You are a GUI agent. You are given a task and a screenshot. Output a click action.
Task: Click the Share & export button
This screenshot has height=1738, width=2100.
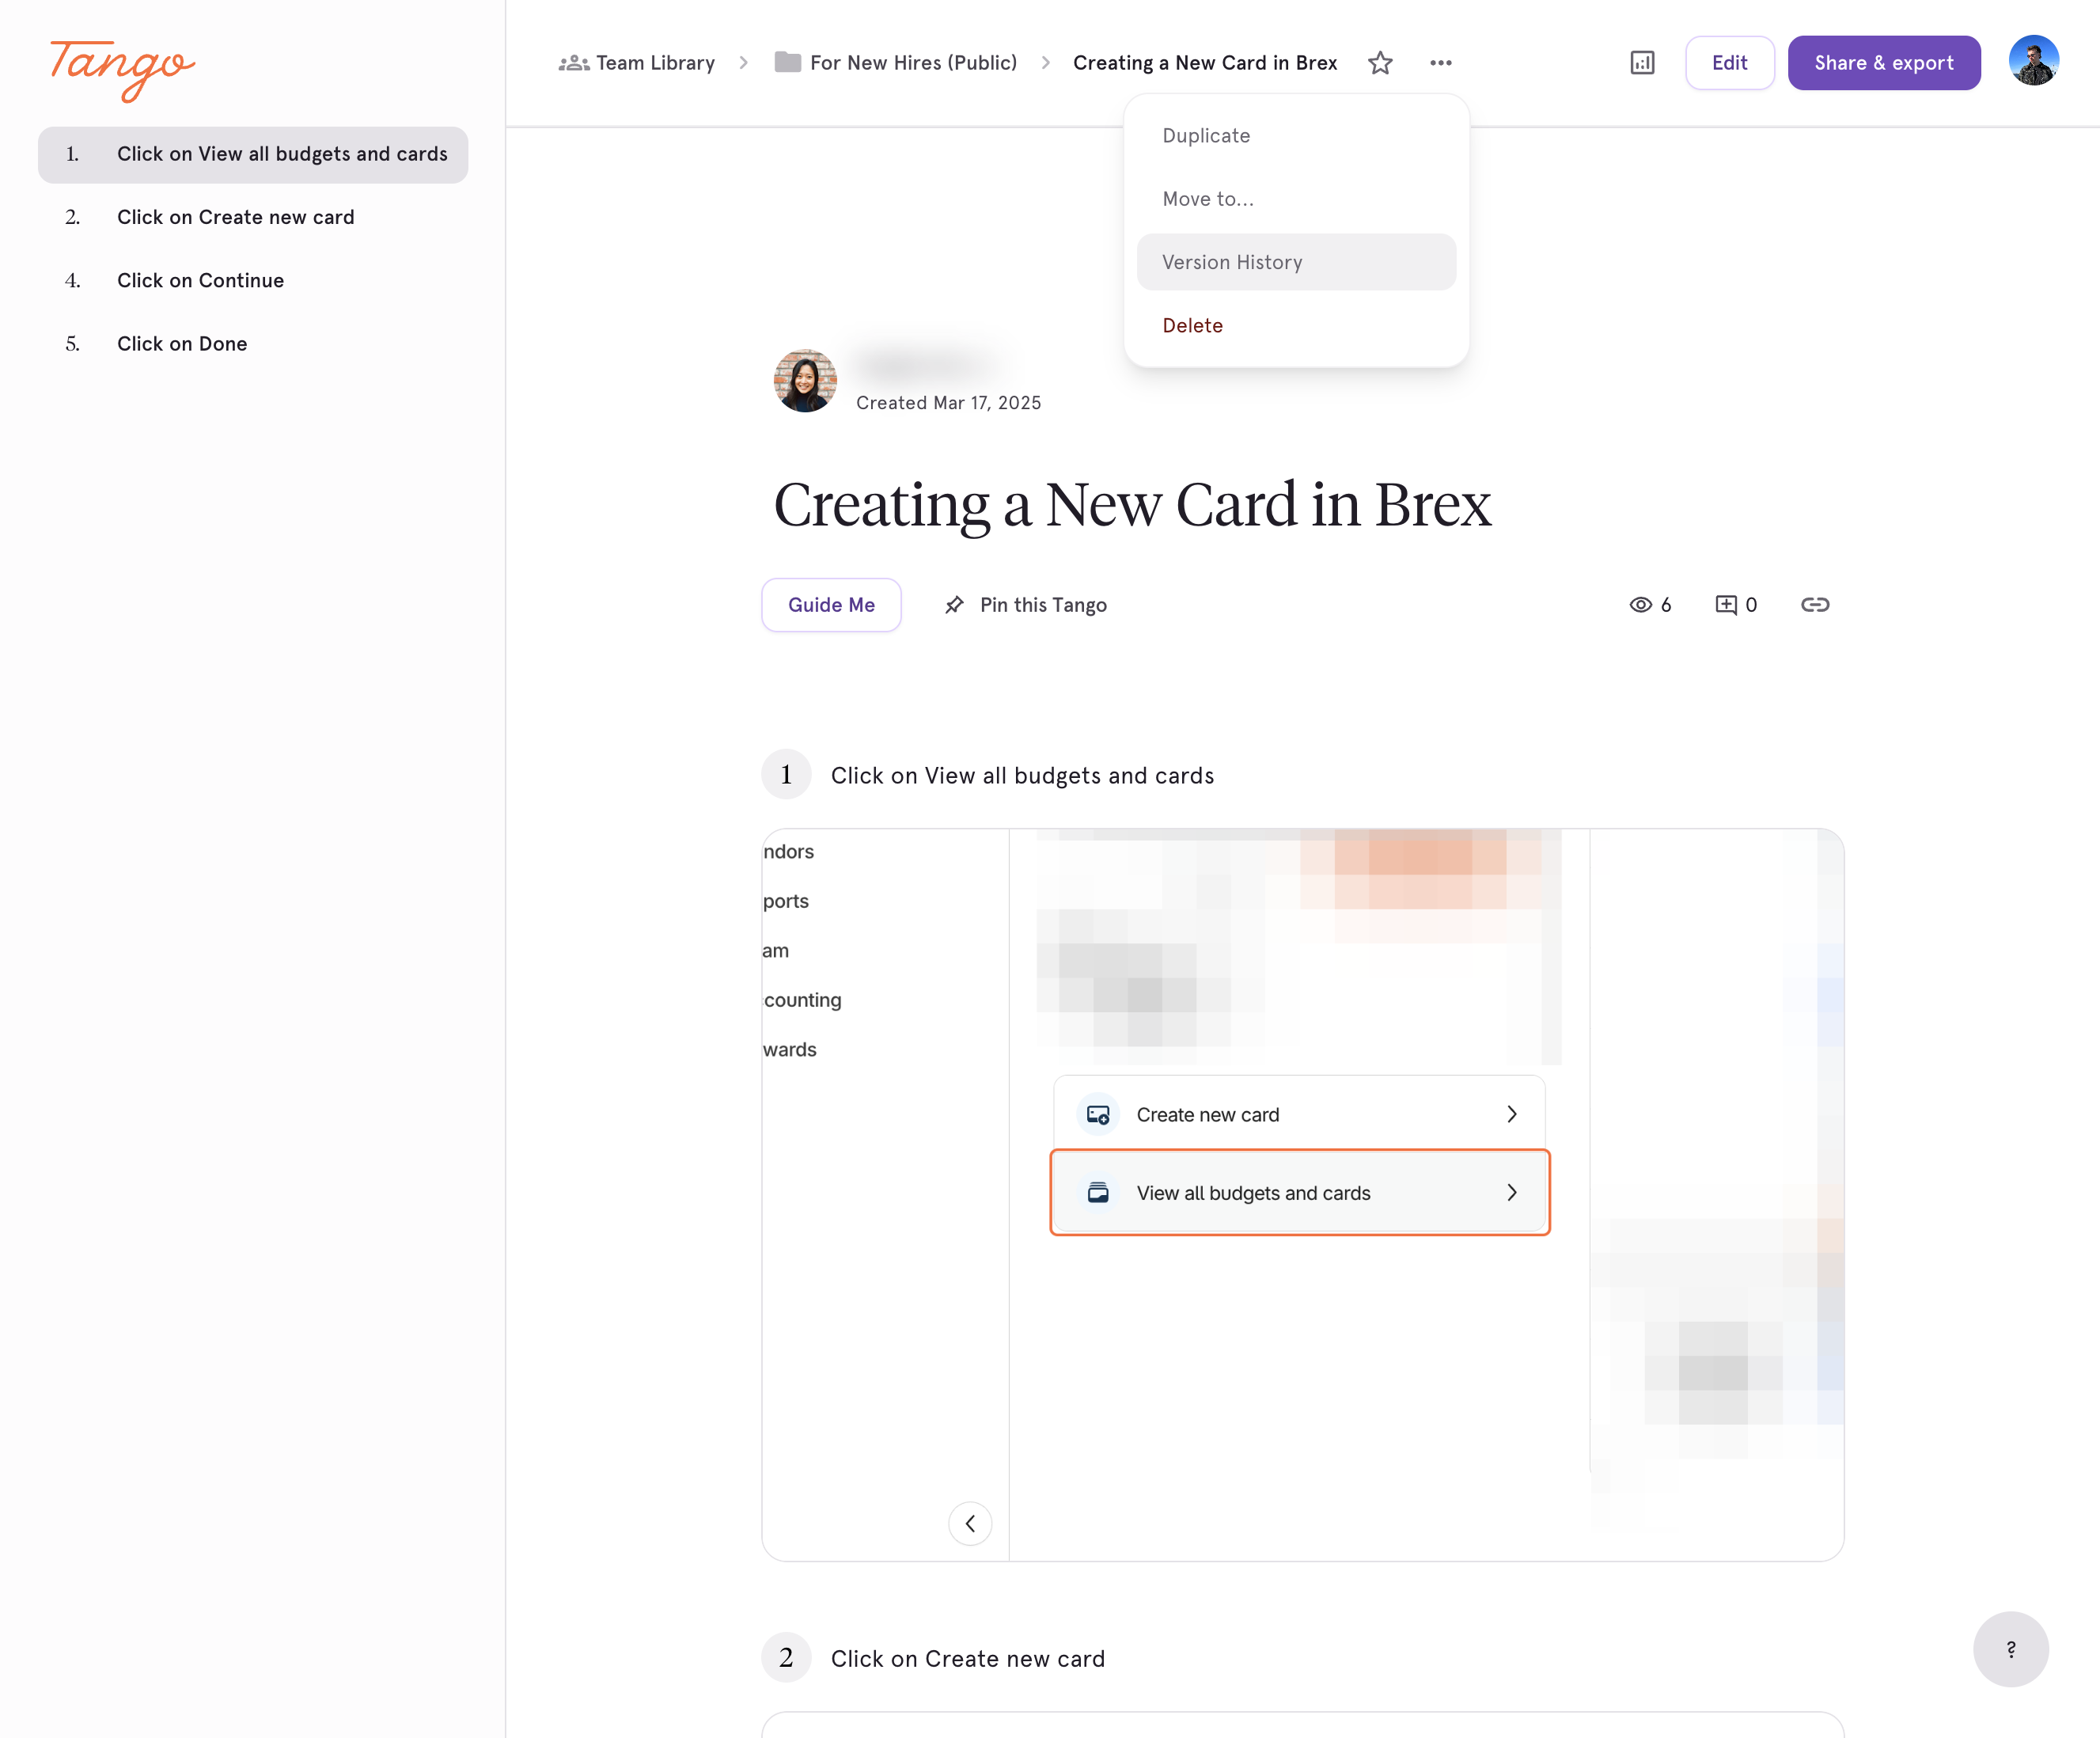coord(1883,63)
